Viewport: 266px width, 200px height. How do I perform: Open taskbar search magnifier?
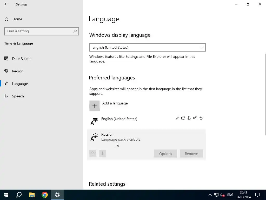(19, 195)
